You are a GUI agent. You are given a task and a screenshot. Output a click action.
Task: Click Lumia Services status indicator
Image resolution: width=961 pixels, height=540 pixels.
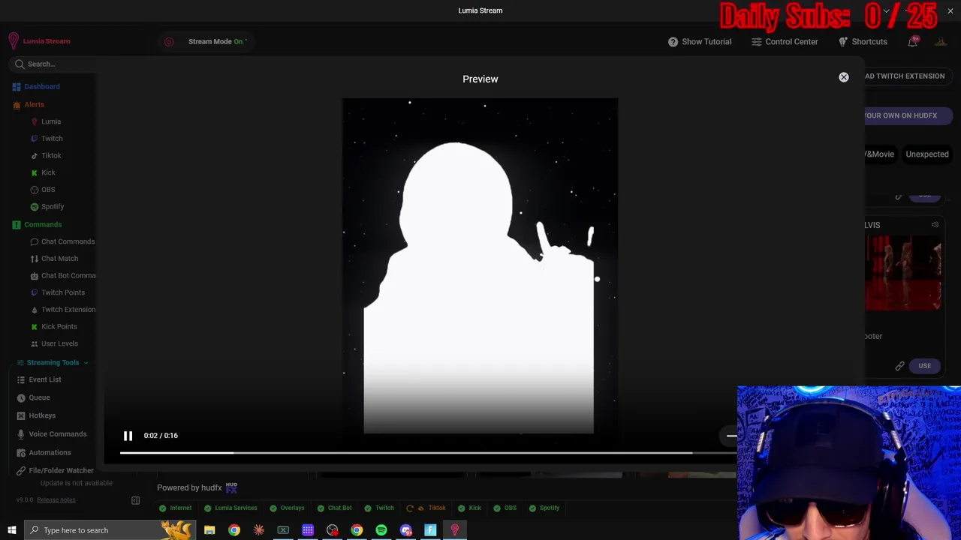[x=230, y=508]
